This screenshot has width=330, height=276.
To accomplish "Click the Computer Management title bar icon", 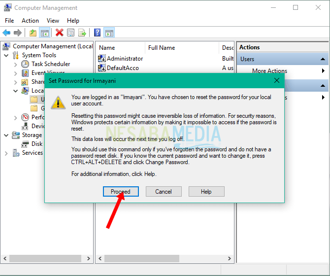I will point(7,7).
